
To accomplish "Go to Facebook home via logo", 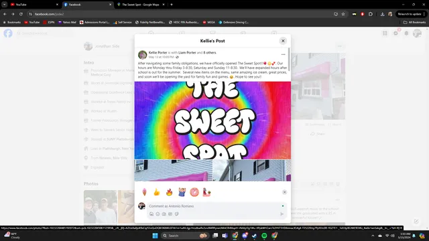I will point(8,33).
